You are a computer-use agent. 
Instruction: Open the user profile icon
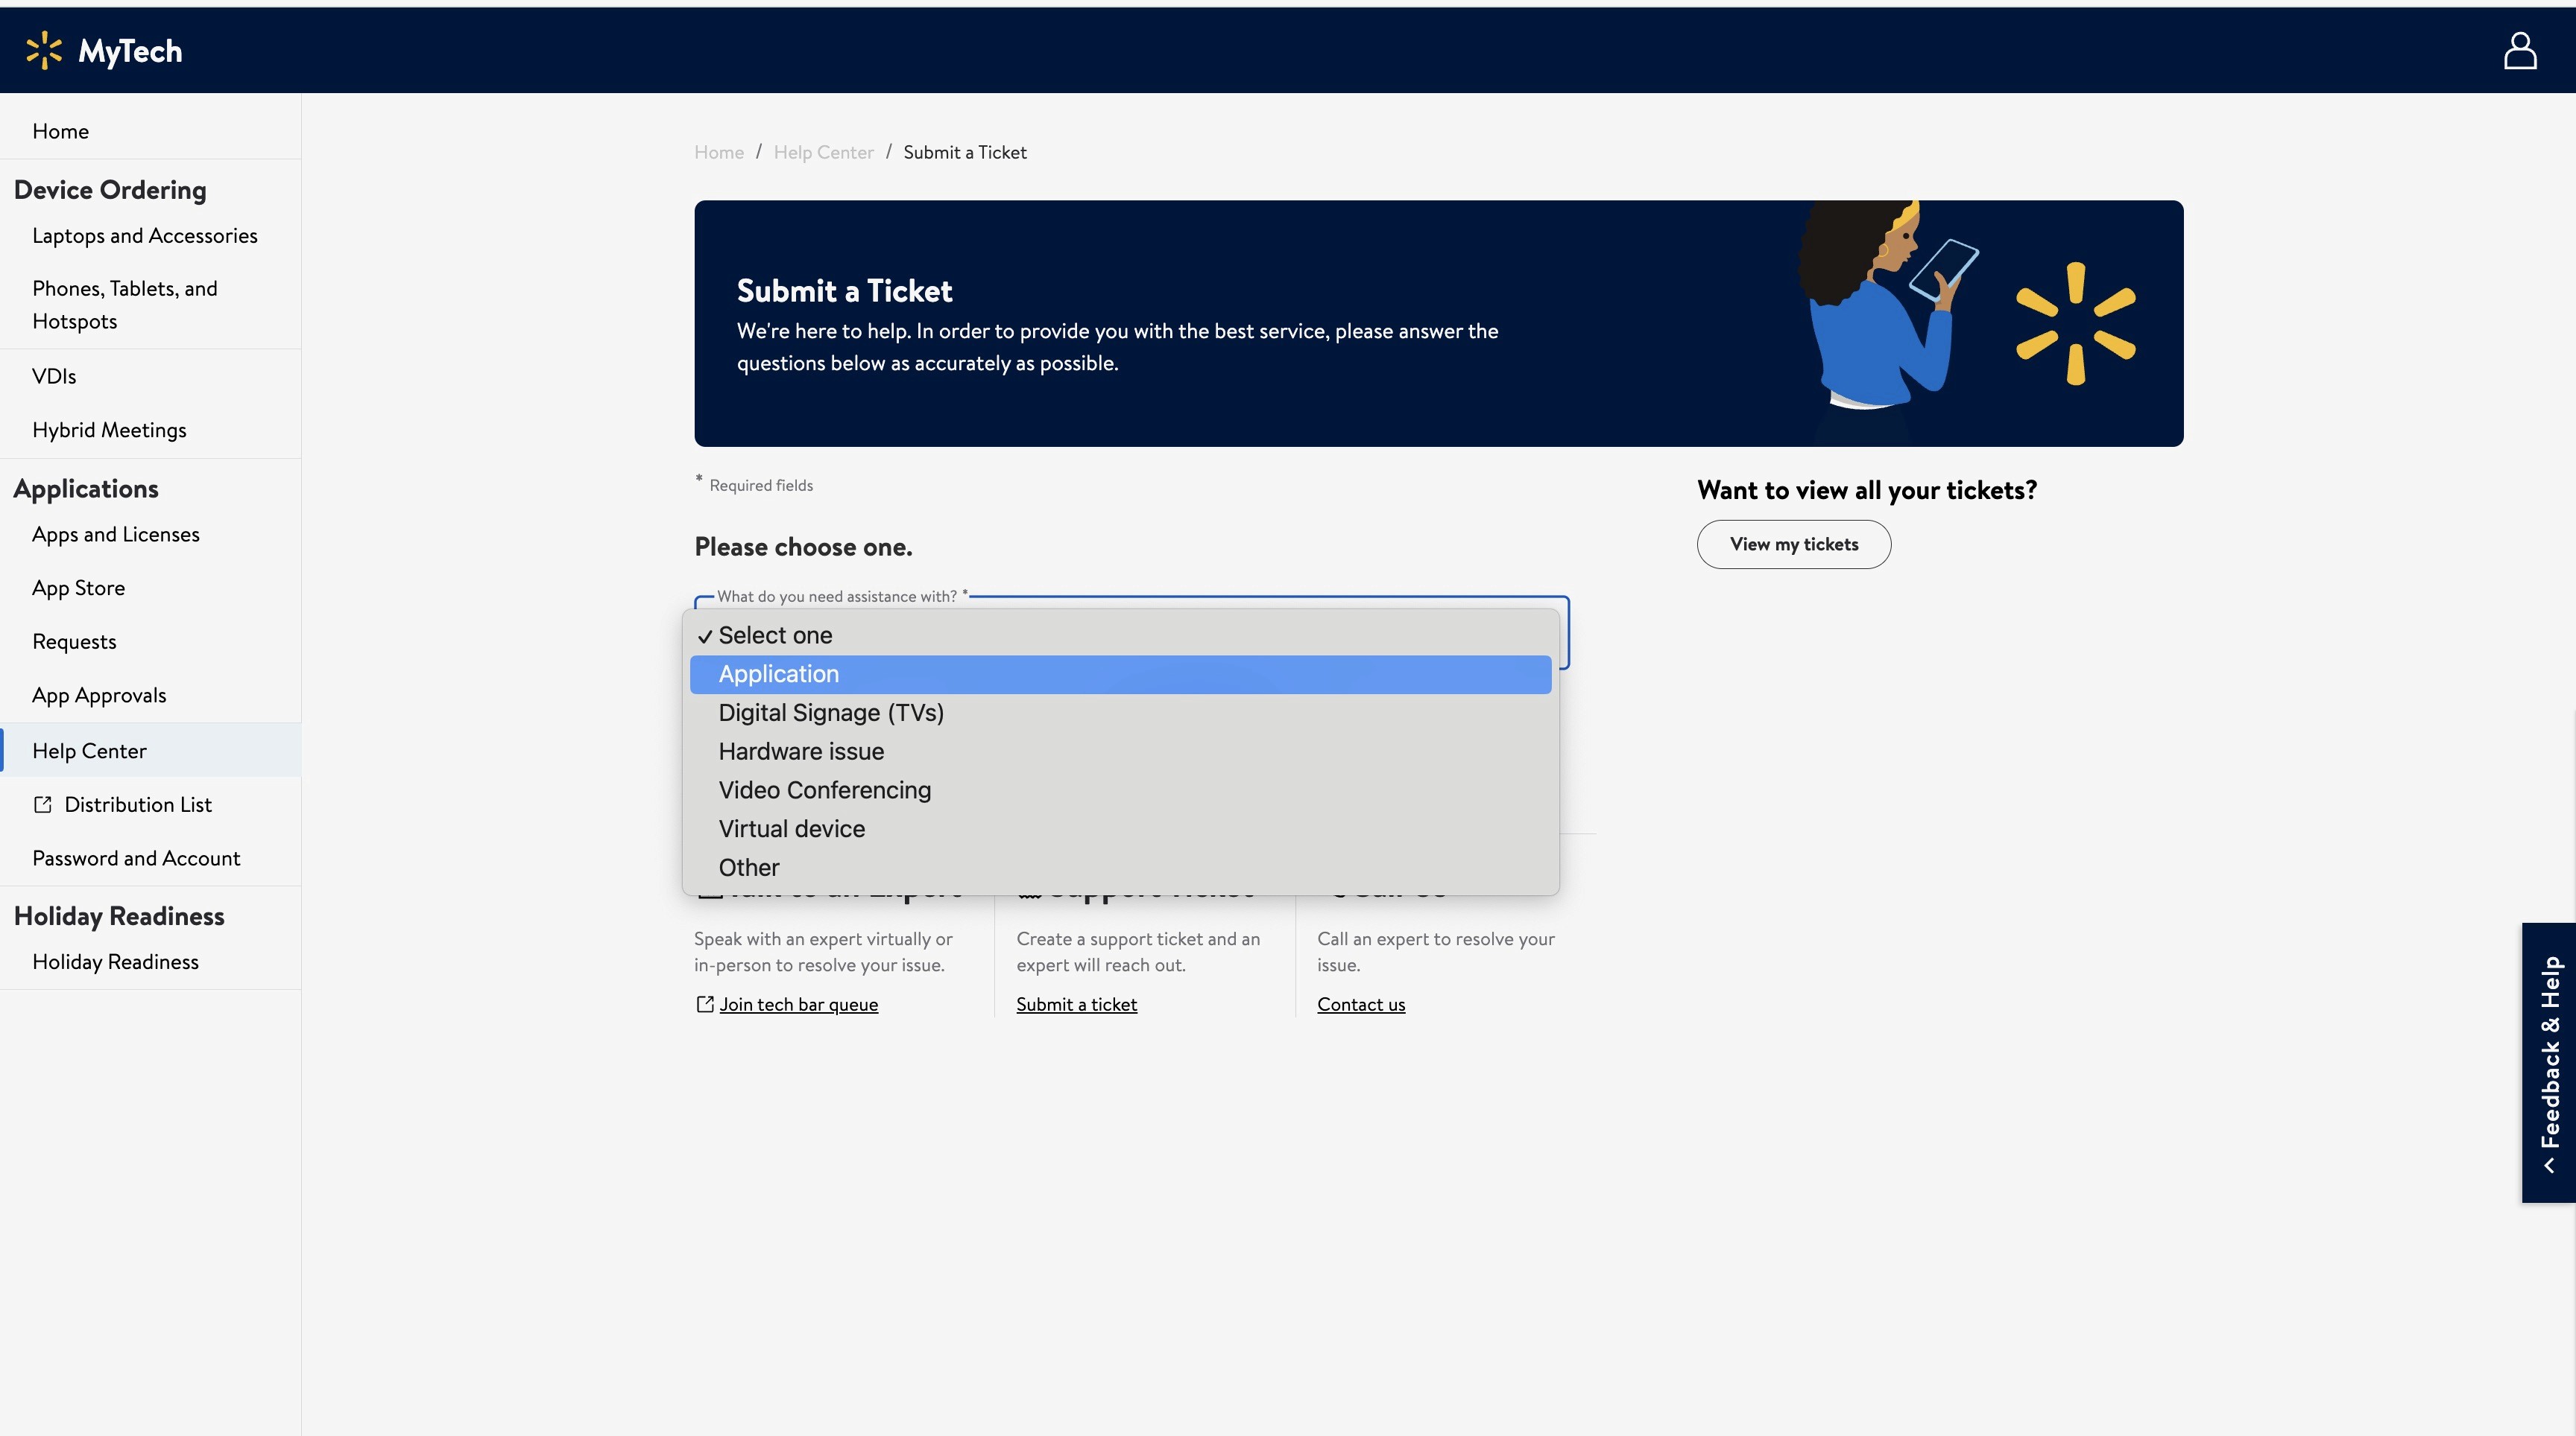[x=2519, y=51]
